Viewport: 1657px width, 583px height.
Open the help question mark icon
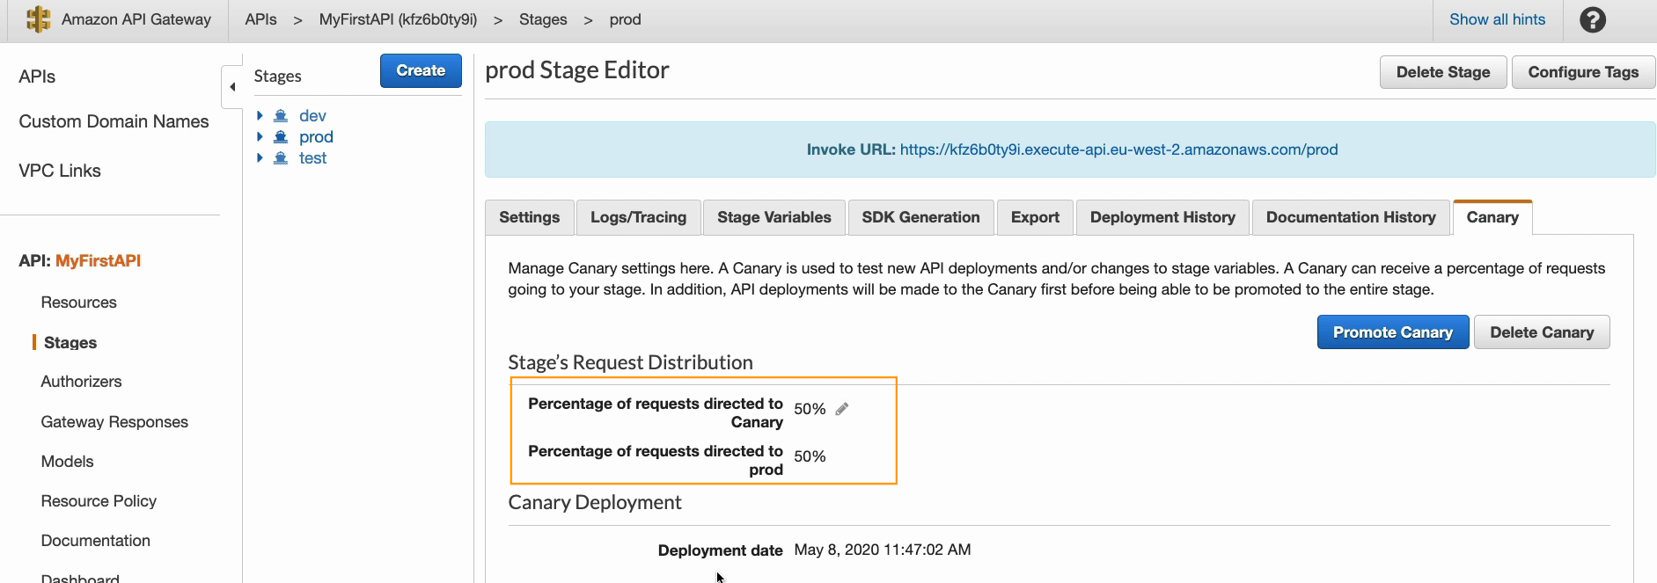click(x=1592, y=19)
